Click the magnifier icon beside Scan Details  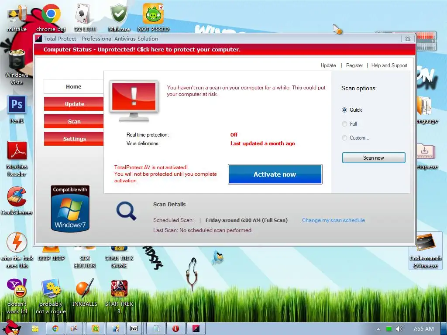tap(126, 211)
